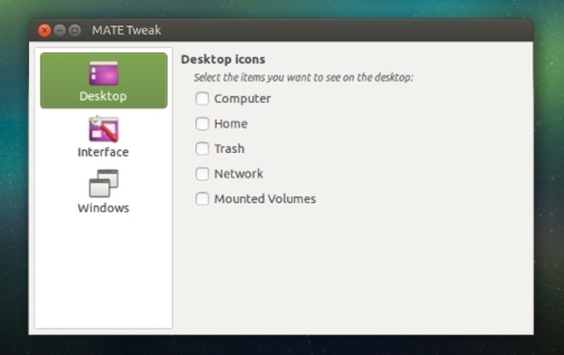Select the purple Desktop icon in sidebar
The image size is (564, 355).
point(104,73)
